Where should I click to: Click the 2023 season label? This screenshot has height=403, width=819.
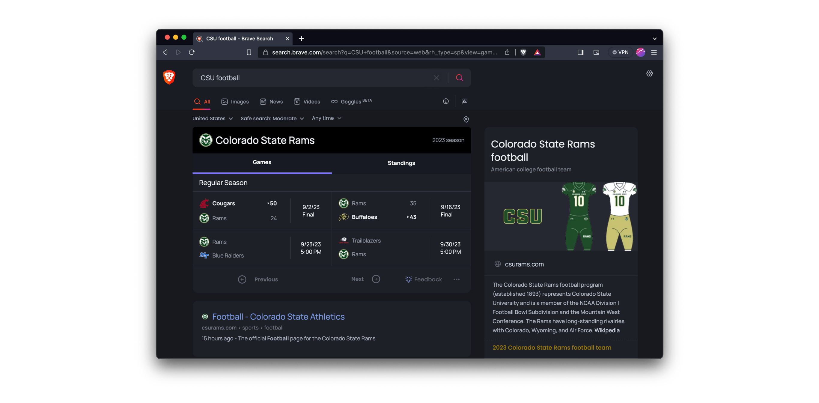click(x=448, y=140)
